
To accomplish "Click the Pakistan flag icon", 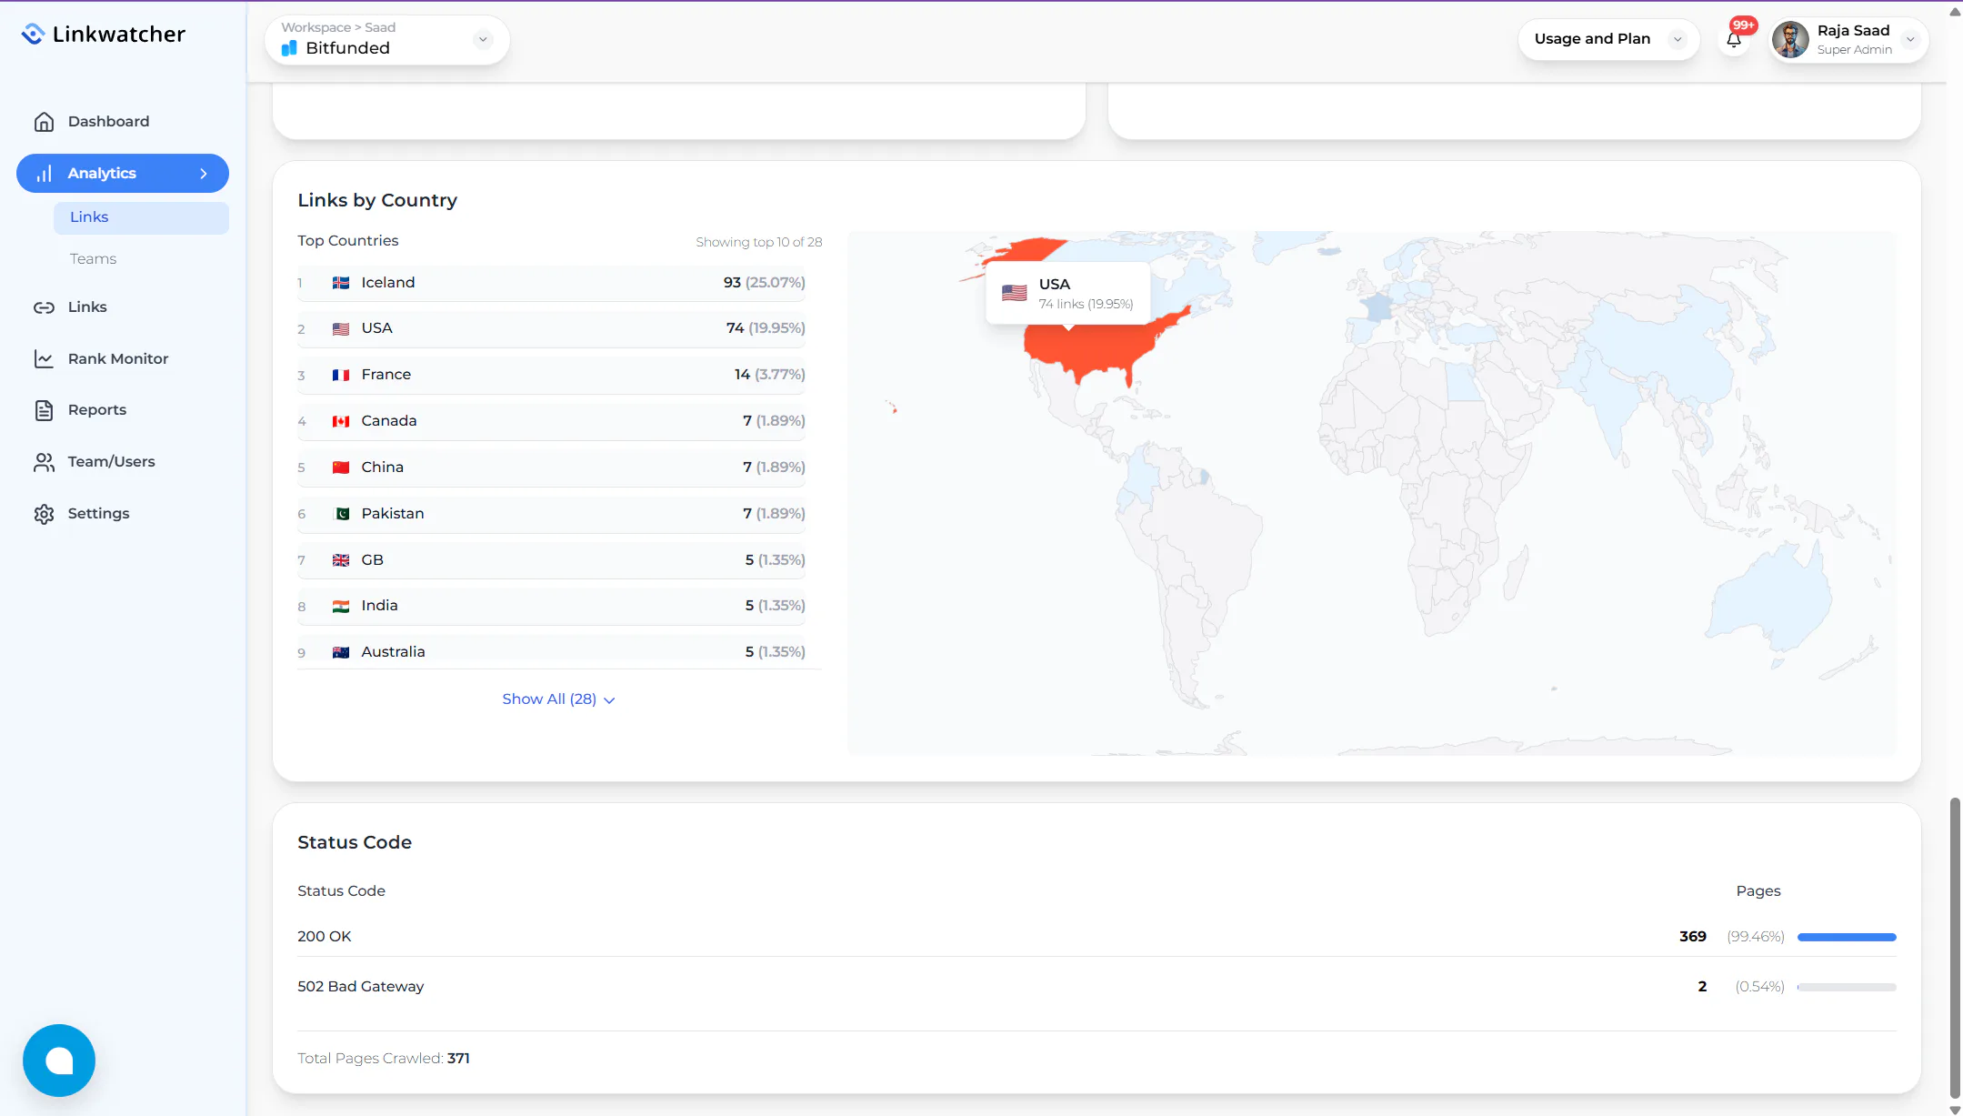I will click(x=341, y=514).
